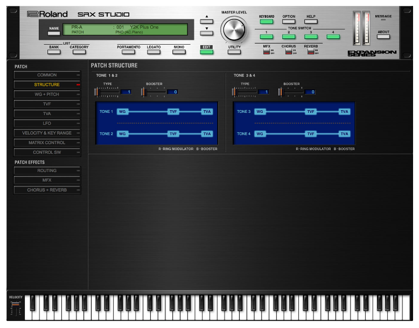Open the Option button
This screenshot has height=328, width=419.
tap(289, 22)
